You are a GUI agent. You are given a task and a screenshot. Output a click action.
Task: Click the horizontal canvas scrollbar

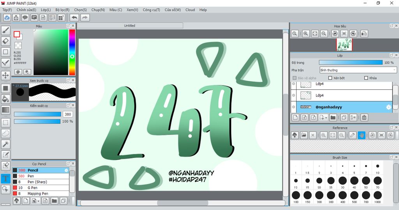tap(183, 203)
